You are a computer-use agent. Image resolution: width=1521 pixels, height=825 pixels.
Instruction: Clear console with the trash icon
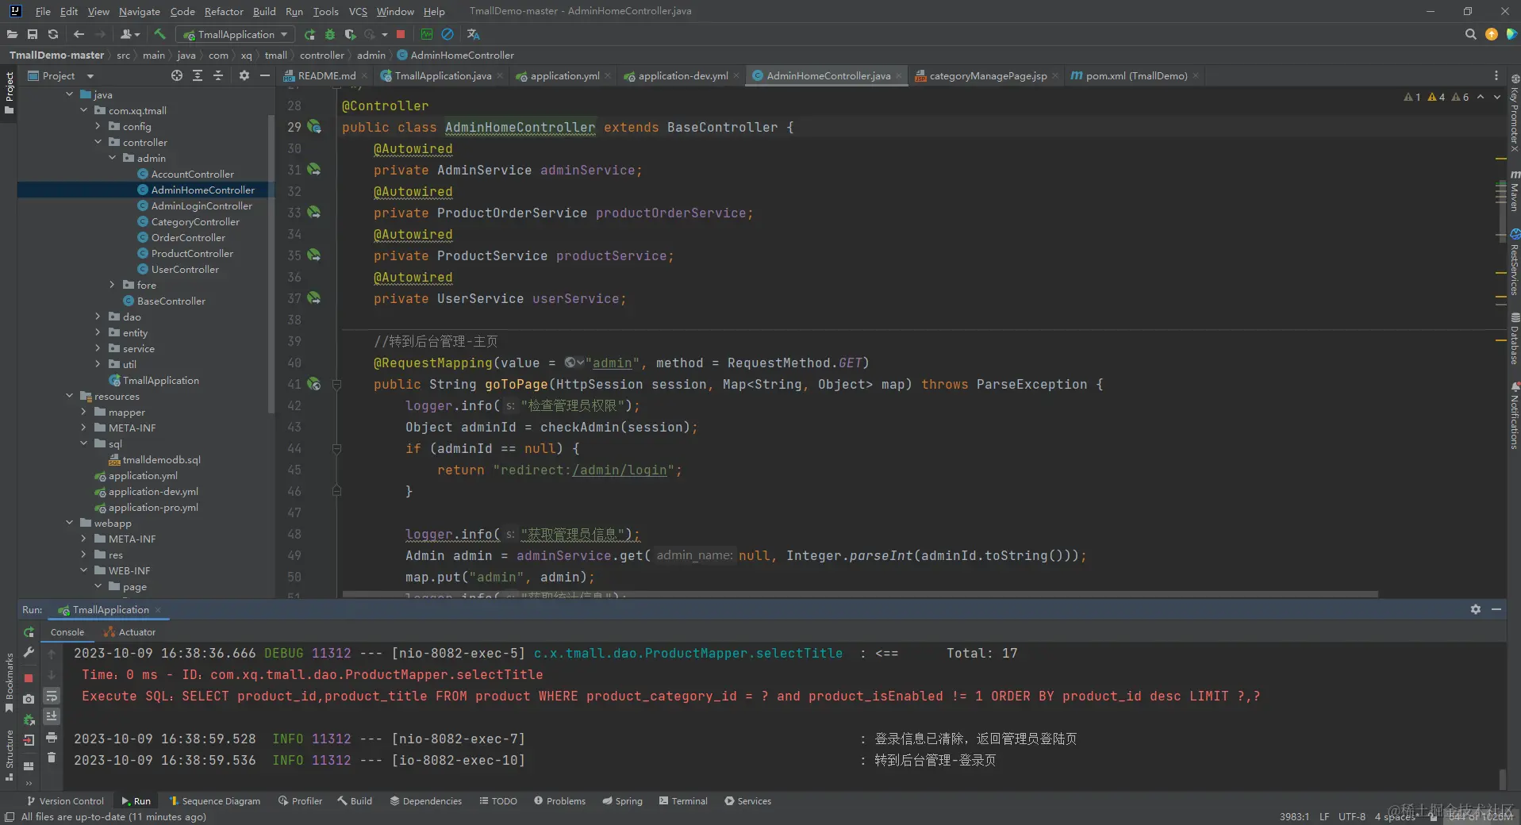click(x=52, y=758)
